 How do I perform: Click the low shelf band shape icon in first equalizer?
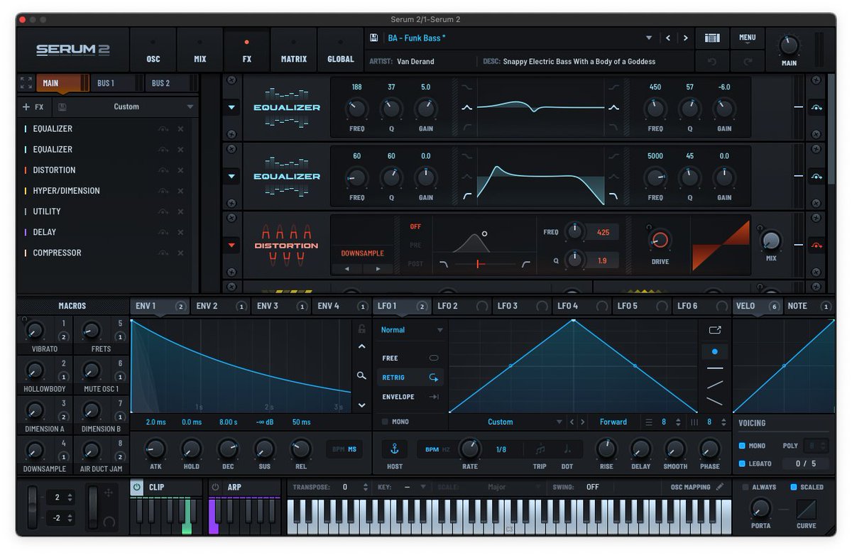(466, 88)
